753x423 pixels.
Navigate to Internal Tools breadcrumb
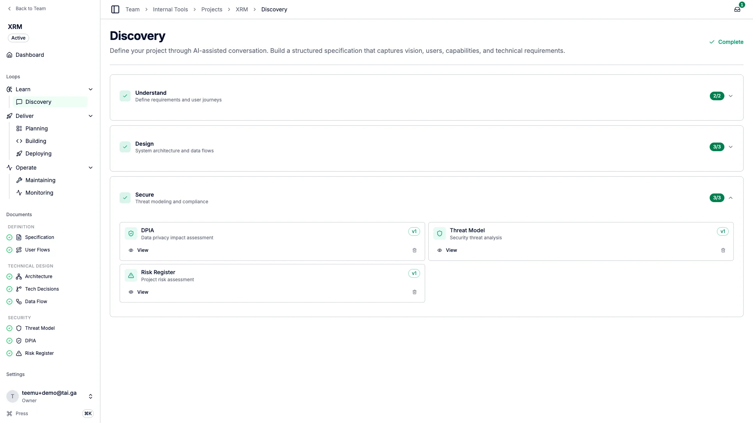click(x=170, y=9)
